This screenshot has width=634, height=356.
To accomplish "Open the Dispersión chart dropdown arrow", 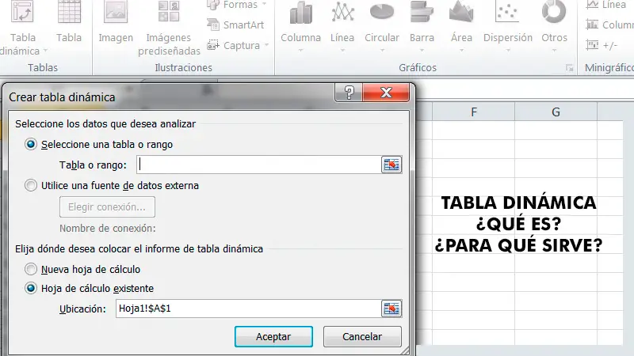I will [508, 51].
